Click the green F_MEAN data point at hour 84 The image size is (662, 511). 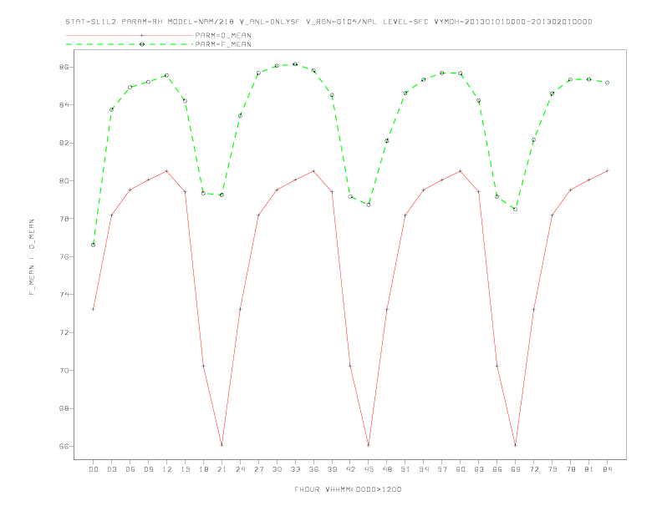click(607, 83)
